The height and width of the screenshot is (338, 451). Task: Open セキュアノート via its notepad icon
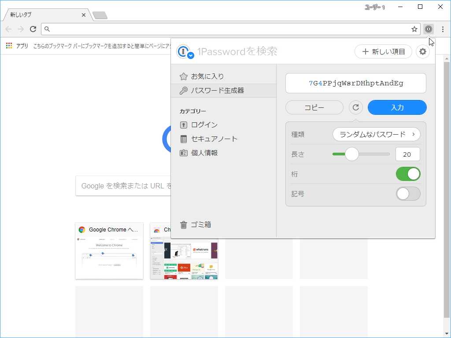pyautogui.click(x=184, y=138)
